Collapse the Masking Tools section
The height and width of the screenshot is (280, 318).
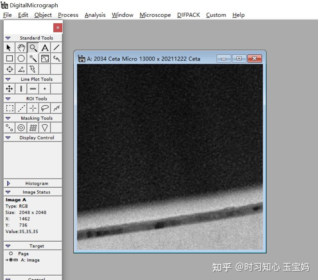[x=8, y=118]
